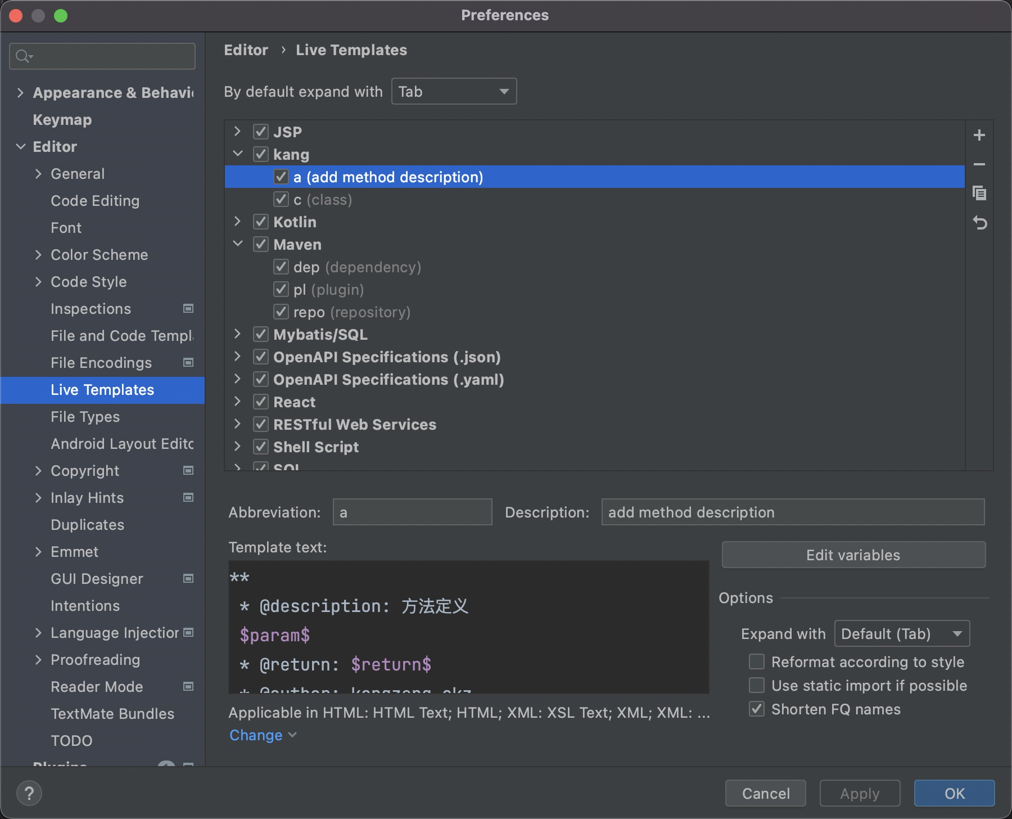Uncheck the 'c (class)' template checkbox

click(x=281, y=199)
